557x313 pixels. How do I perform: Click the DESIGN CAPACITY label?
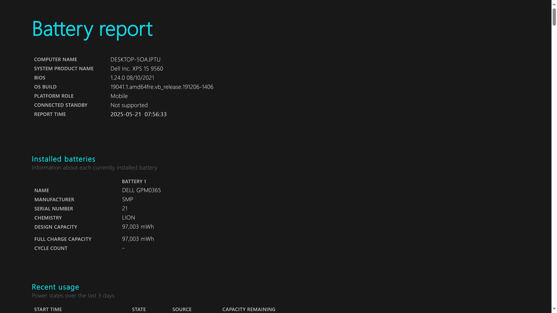coord(56,227)
